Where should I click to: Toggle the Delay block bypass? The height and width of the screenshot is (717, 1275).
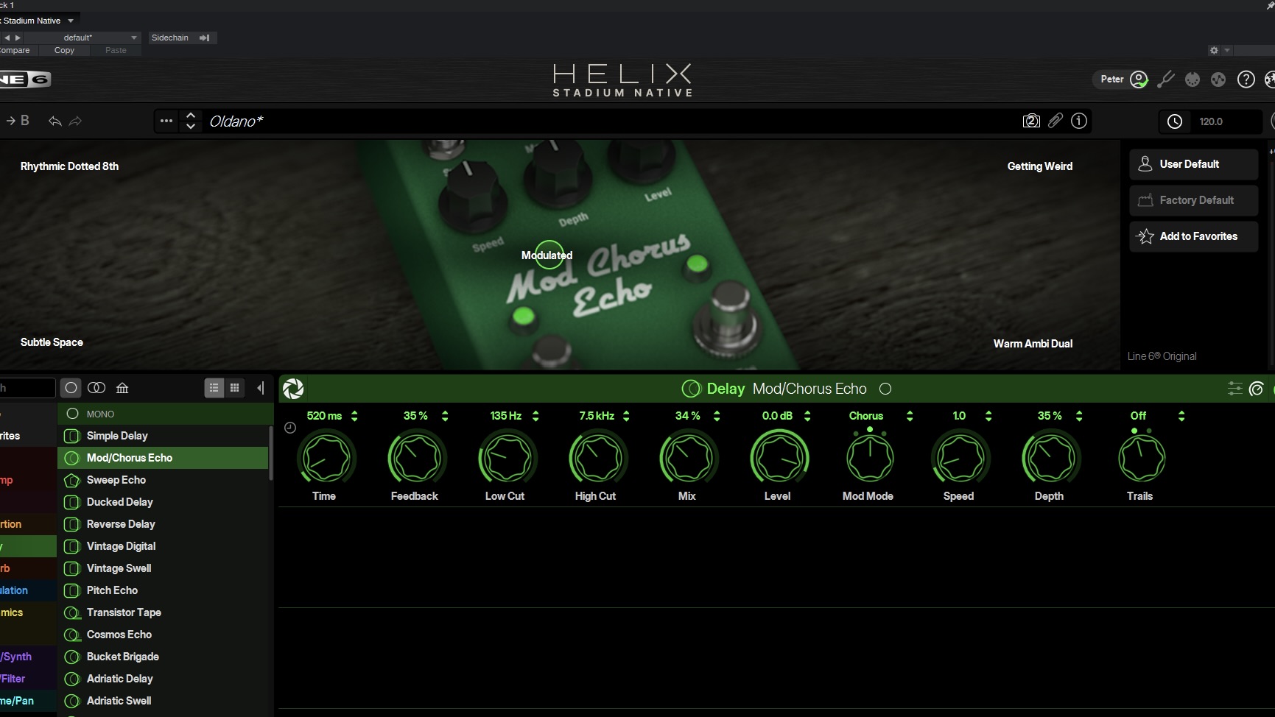pos(691,389)
